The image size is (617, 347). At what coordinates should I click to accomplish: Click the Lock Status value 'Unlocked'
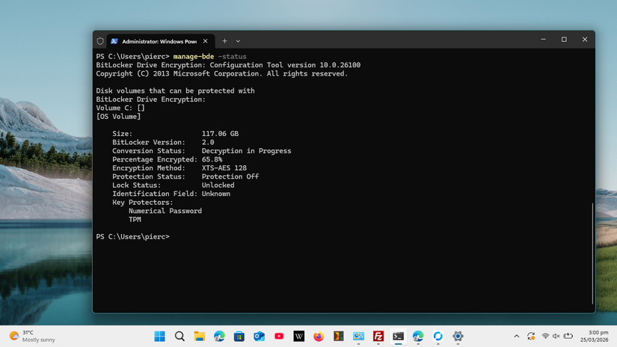[218, 185]
